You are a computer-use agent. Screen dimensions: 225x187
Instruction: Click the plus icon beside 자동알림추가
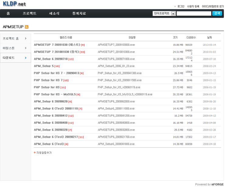pyautogui.click(x=35, y=153)
